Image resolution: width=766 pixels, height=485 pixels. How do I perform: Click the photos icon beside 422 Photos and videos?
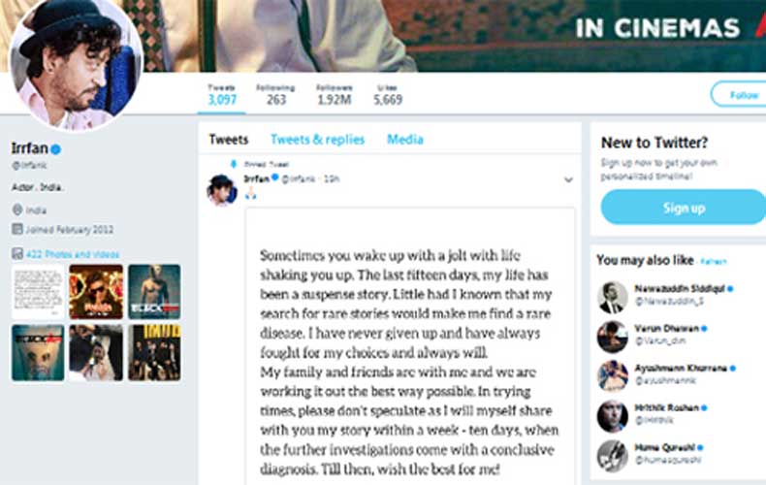point(17,253)
